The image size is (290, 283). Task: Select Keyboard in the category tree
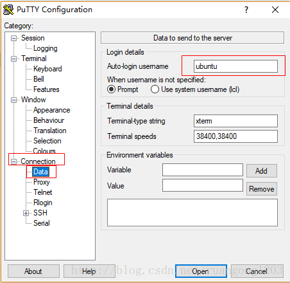pyautogui.click(x=47, y=69)
